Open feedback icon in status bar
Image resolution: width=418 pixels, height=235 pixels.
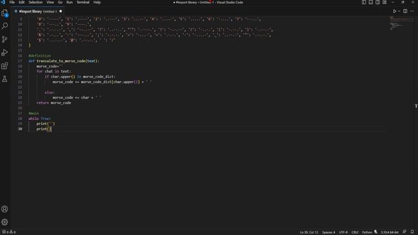click(x=404, y=232)
